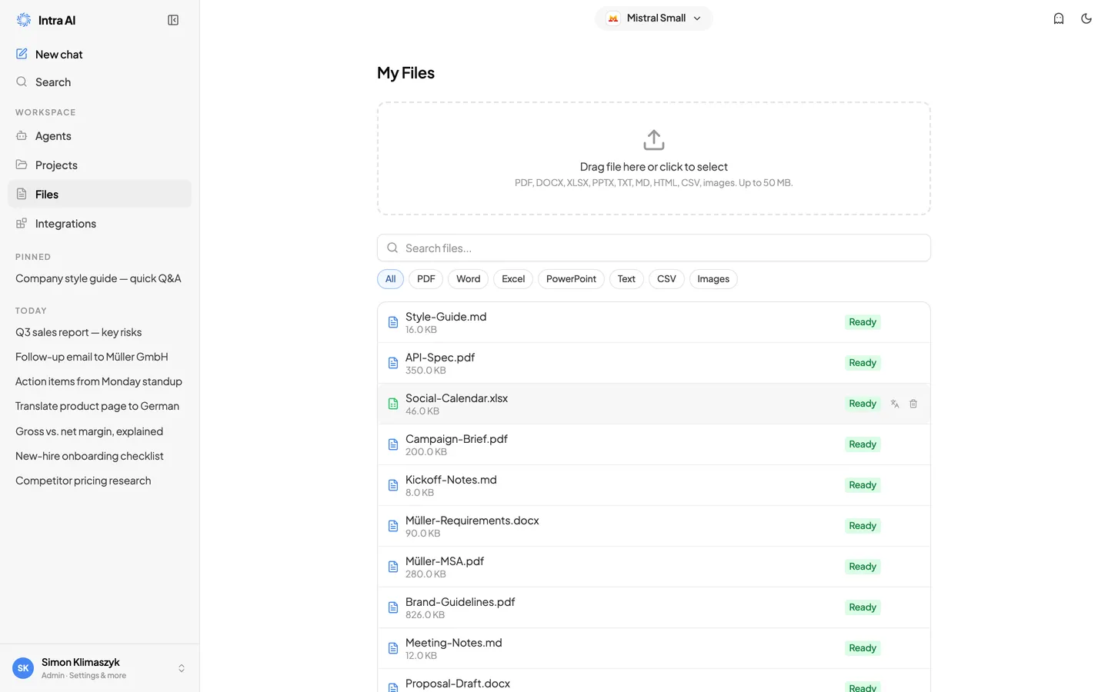Click the upload arrow icon in drop zone

[654, 140]
